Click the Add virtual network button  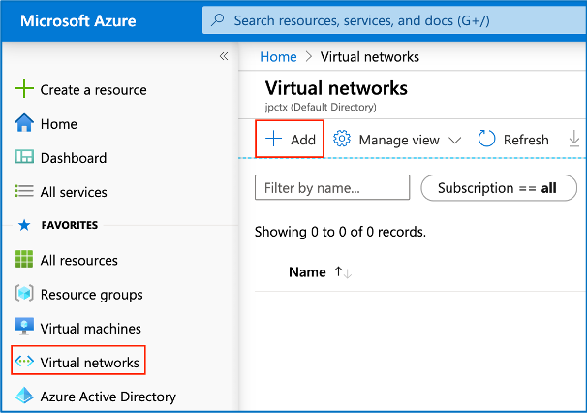[x=291, y=140]
